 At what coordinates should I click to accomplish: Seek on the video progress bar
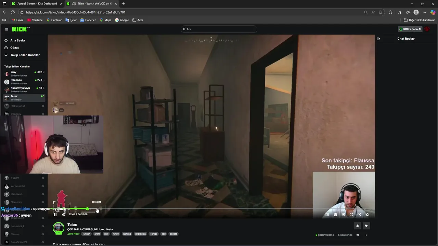tap(211, 209)
